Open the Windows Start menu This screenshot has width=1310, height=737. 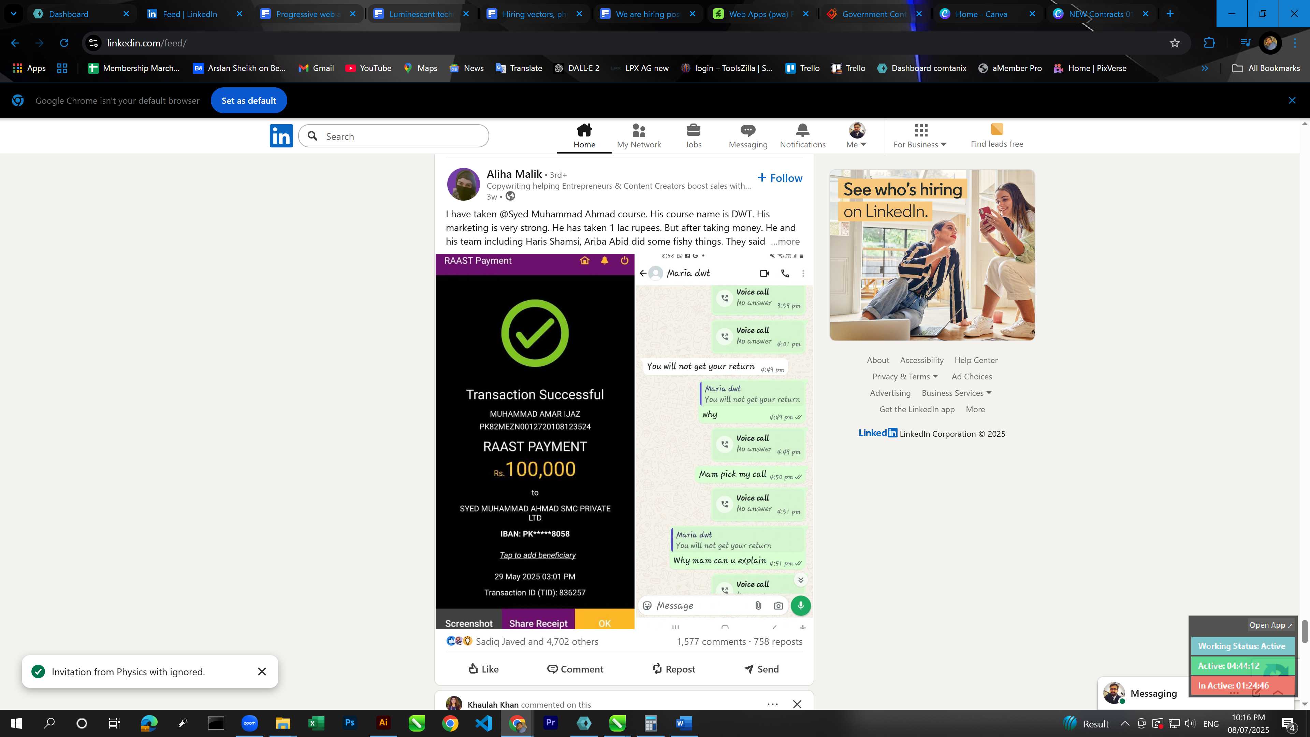(16, 723)
